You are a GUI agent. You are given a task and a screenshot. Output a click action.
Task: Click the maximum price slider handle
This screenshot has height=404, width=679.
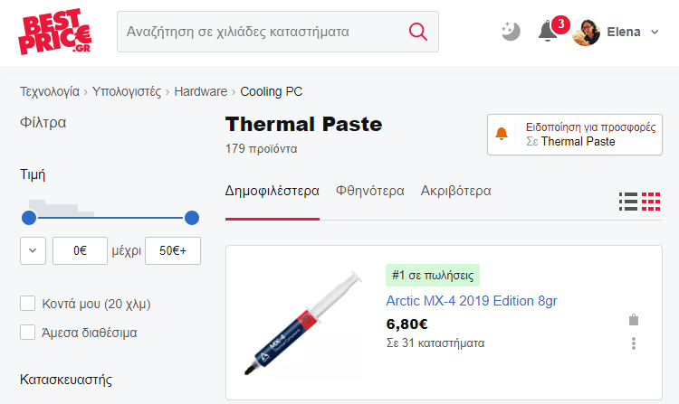click(x=192, y=218)
